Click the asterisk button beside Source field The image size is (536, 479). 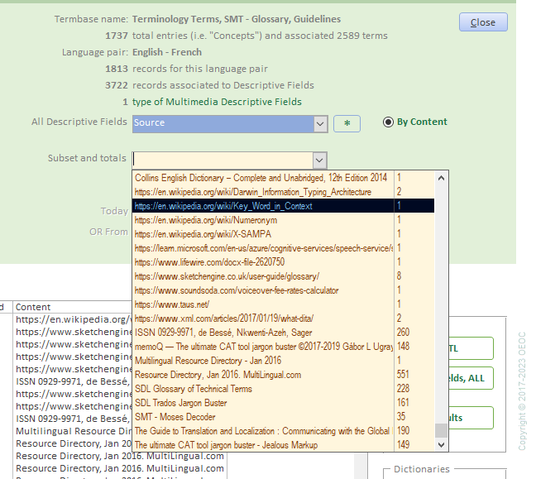pyautogui.click(x=347, y=123)
